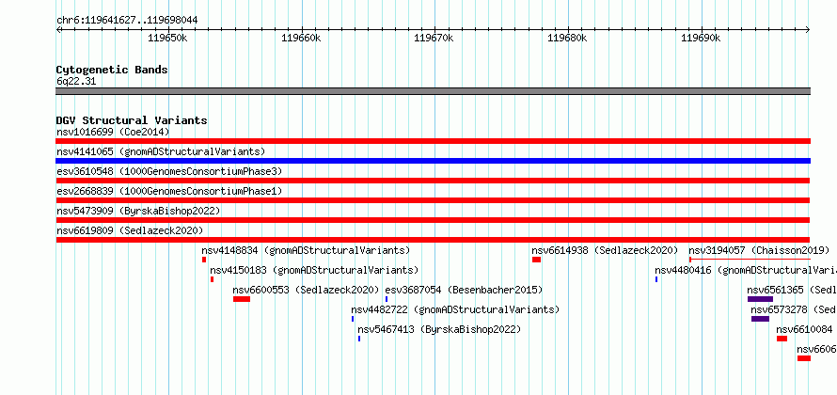The height and width of the screenshot is (395, 837).
Task: Click the nsv5473909 (ByrskaBishop2022) label text
Action: coord(138,211)
